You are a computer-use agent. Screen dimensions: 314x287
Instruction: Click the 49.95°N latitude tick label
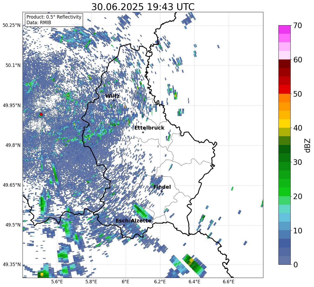click(12, 105)
